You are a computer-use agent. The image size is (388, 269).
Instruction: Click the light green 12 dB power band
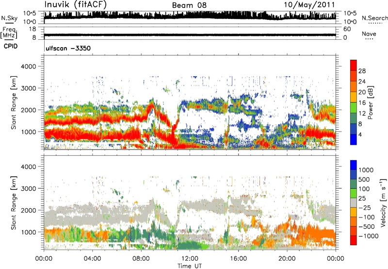pyautogui.click(x=354, y=108)
